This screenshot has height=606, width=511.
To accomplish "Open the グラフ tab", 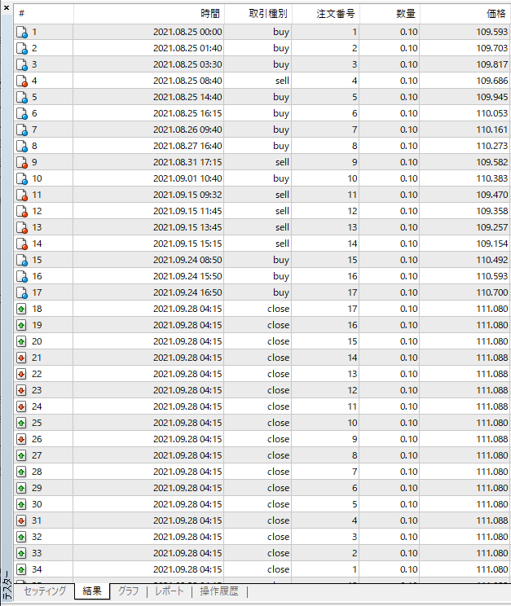I will point(128,591).
